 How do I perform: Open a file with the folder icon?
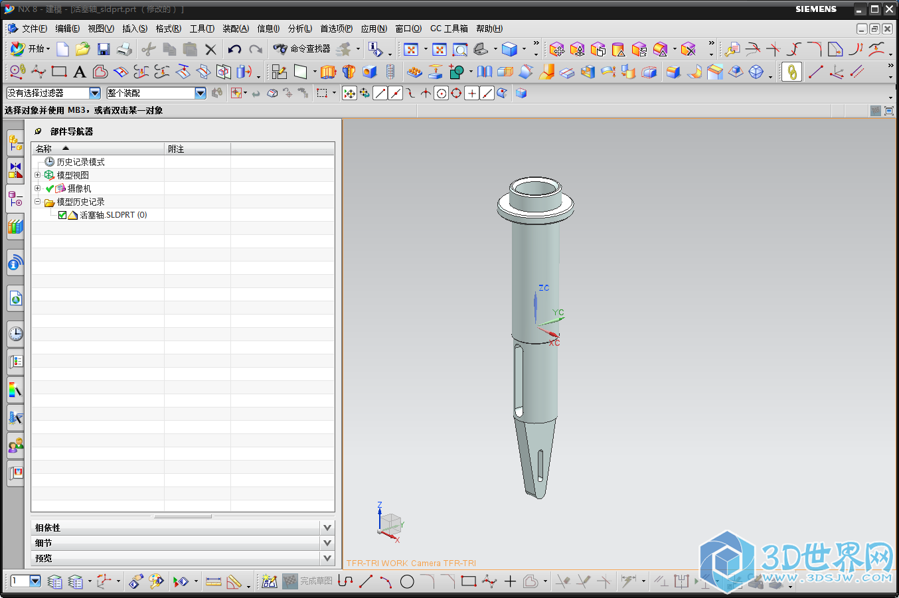(x=83, y=49)
